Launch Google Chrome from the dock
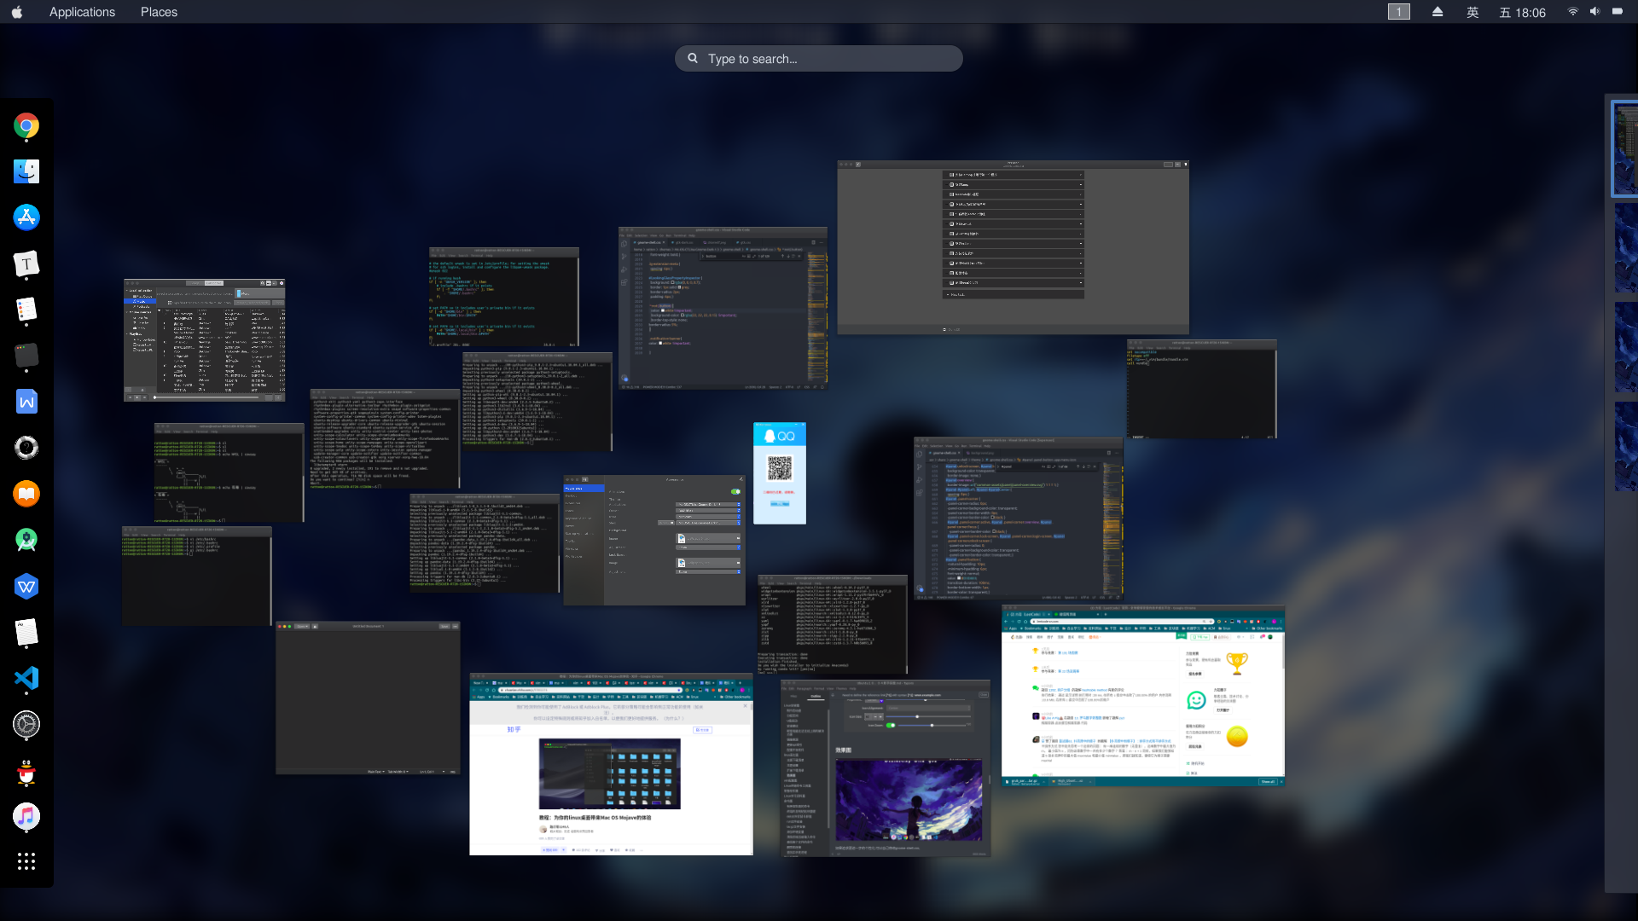1638x921 pixels. (x=26, y=126)
